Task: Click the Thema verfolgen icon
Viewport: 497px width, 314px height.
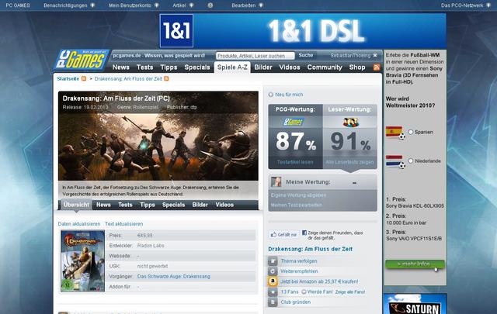Action: [273, 261]
